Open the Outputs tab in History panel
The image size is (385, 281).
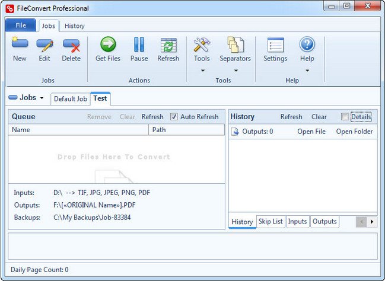pyautogui.click(x=324, y=221)
